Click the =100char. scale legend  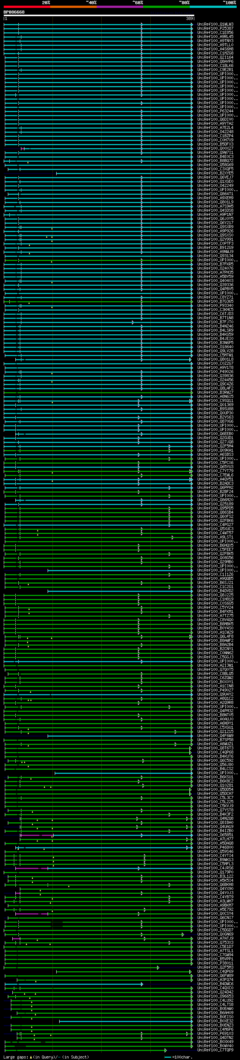click(x=178, y=1057)
